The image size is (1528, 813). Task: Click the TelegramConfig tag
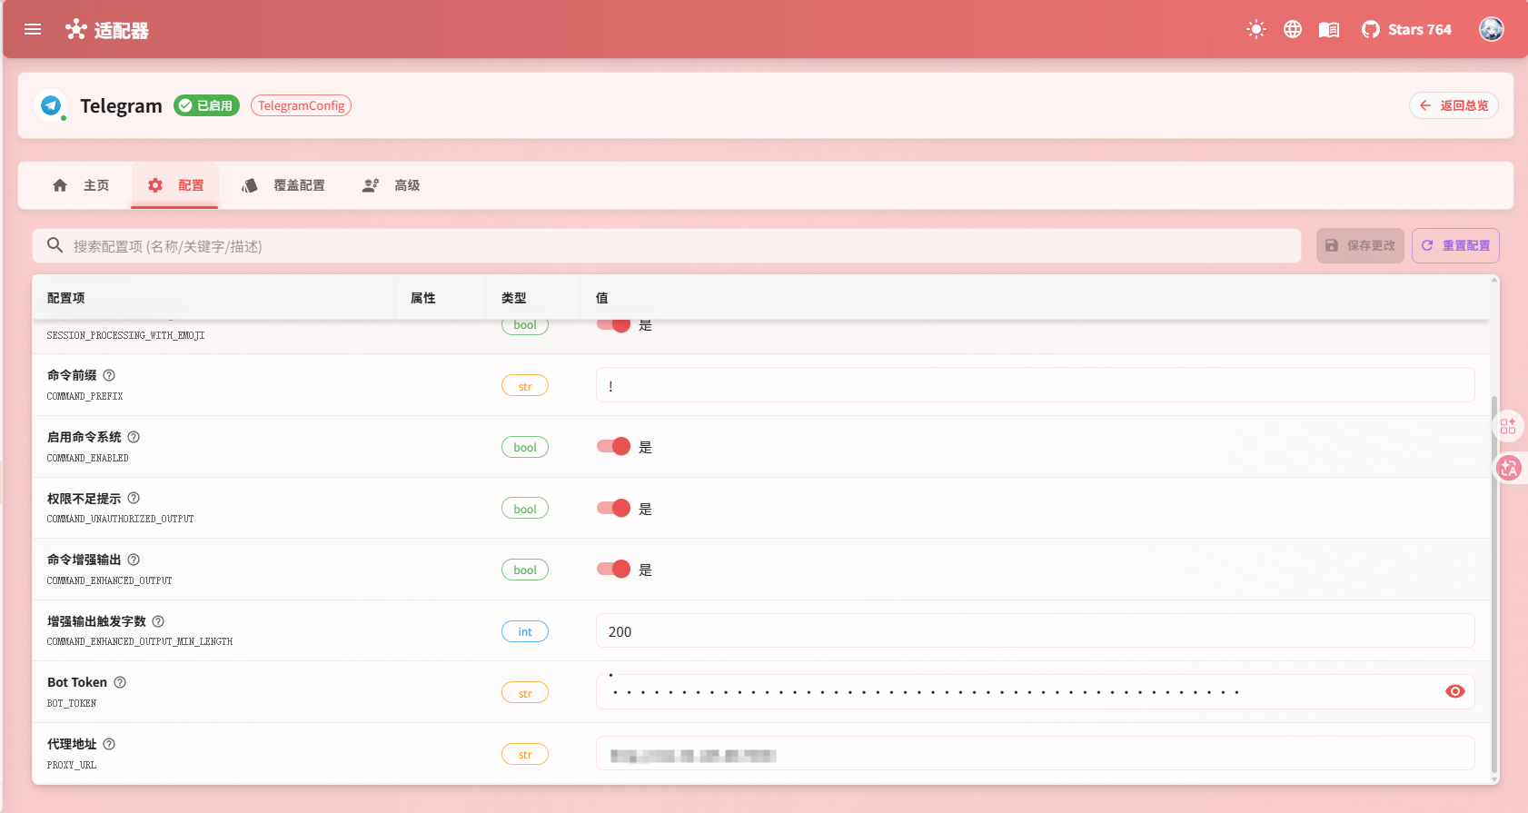click(x=301, y=105)
